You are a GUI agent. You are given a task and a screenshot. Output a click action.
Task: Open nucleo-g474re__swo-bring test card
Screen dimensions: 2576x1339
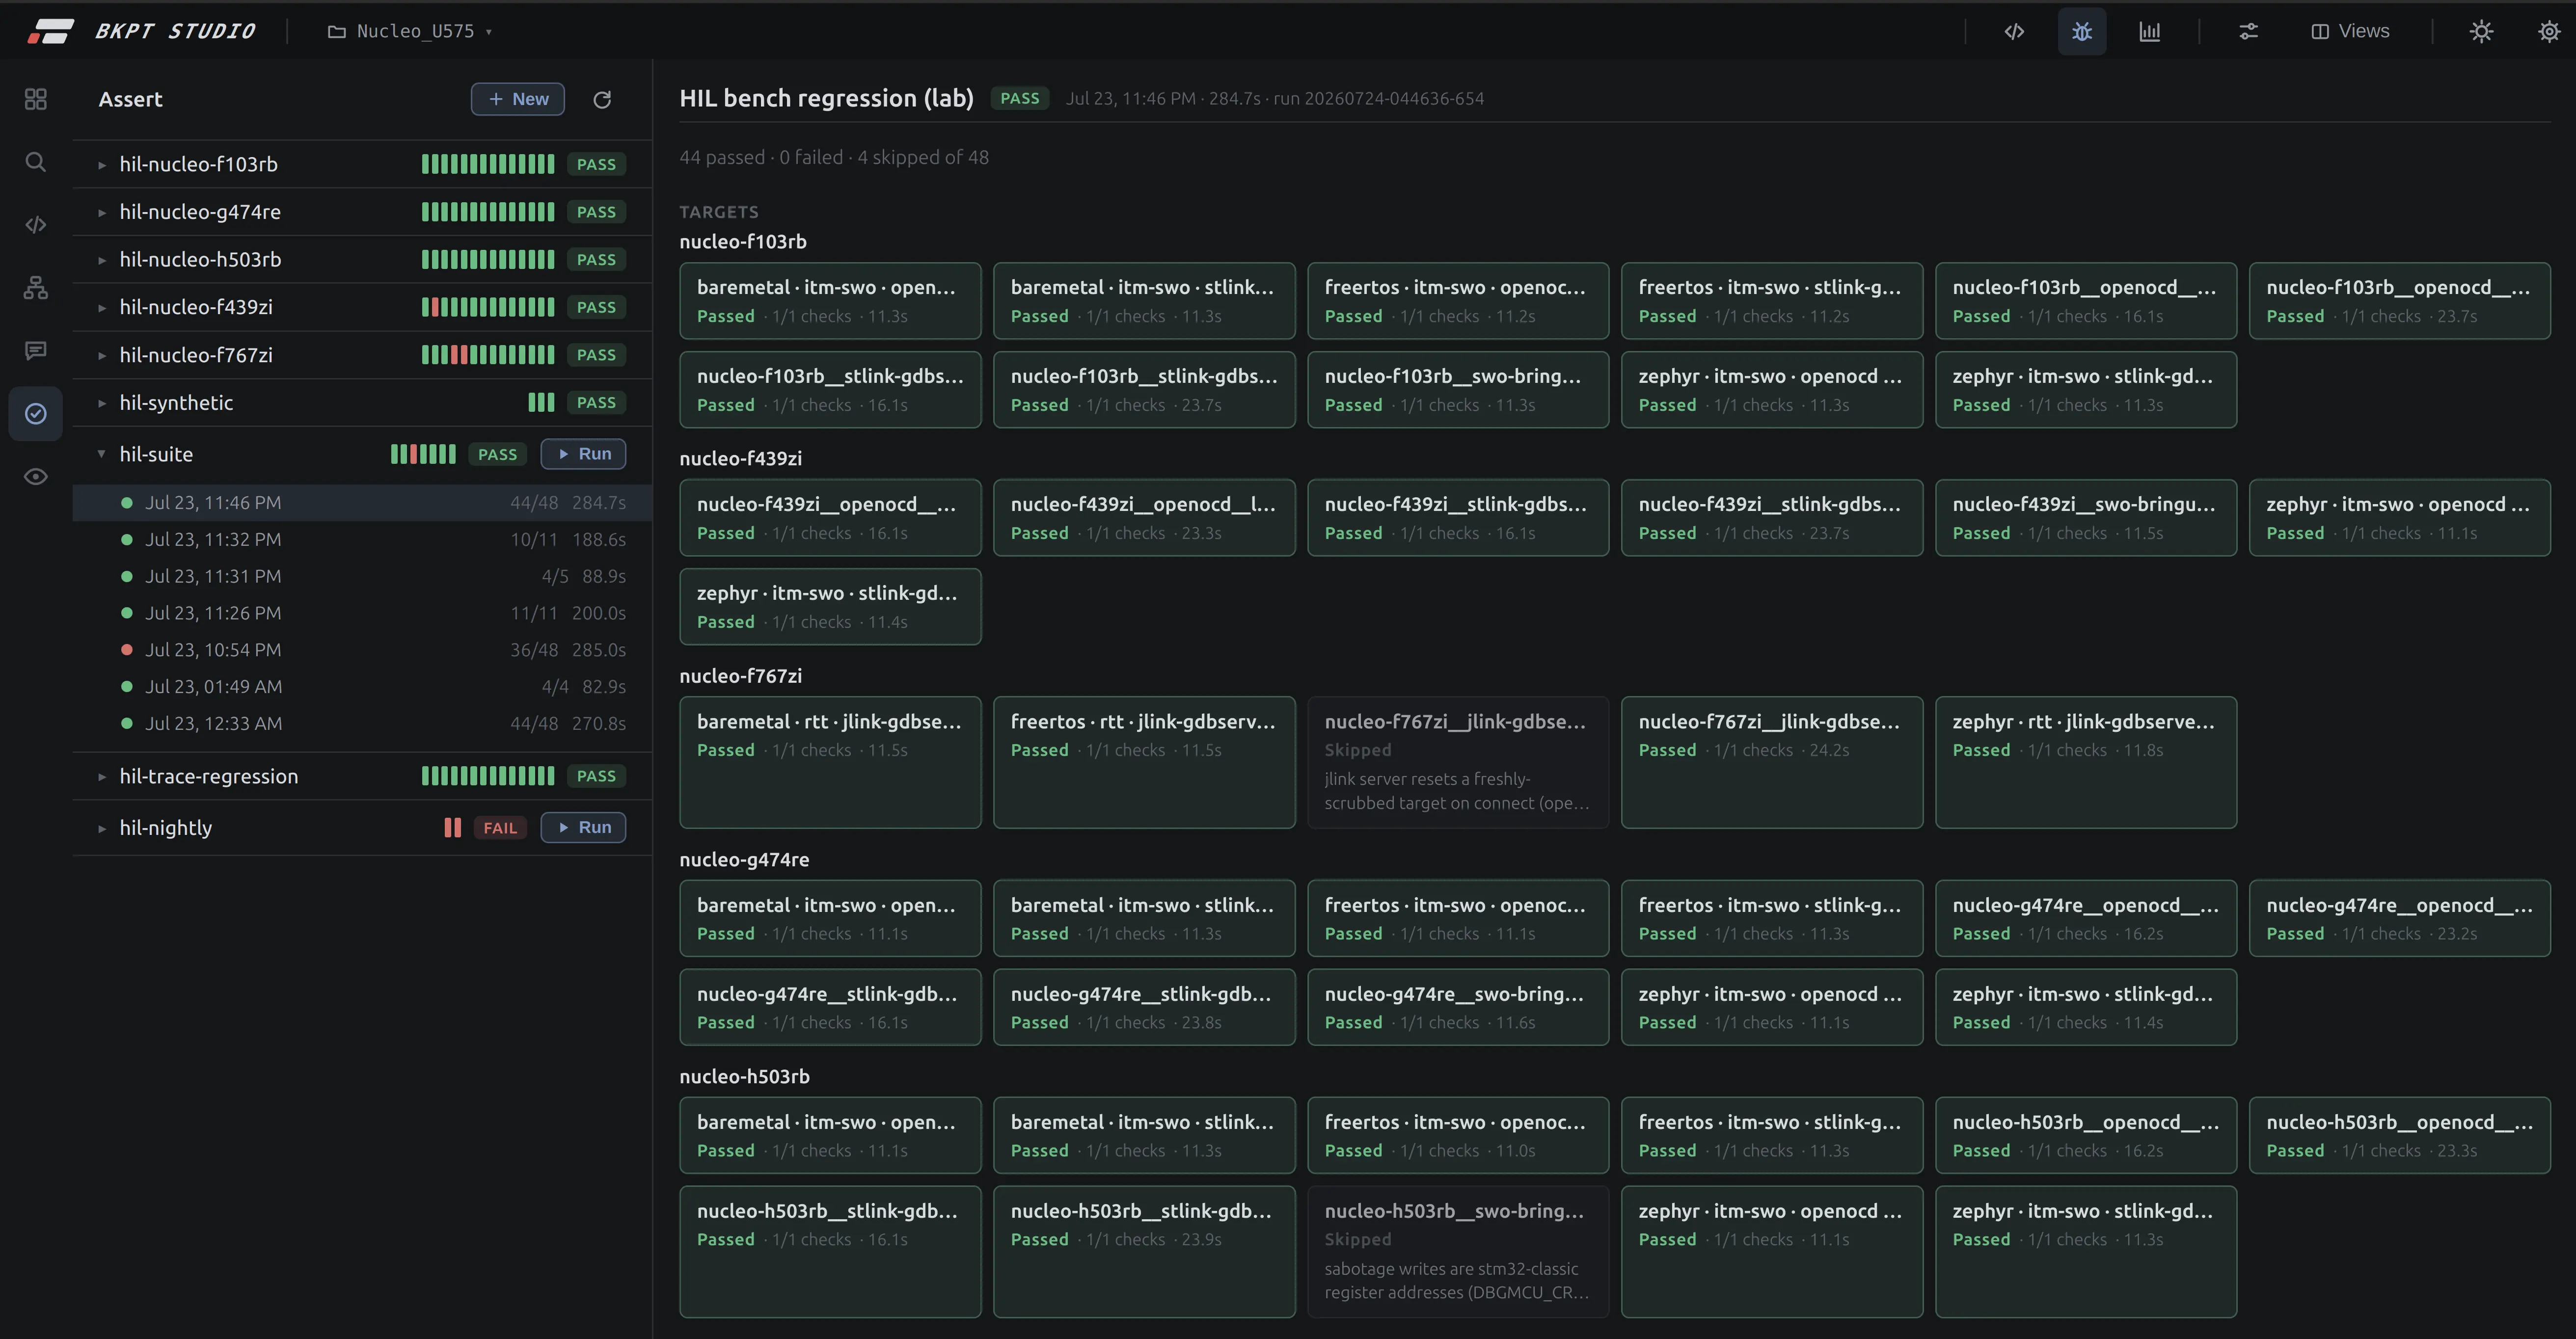1458,1007
